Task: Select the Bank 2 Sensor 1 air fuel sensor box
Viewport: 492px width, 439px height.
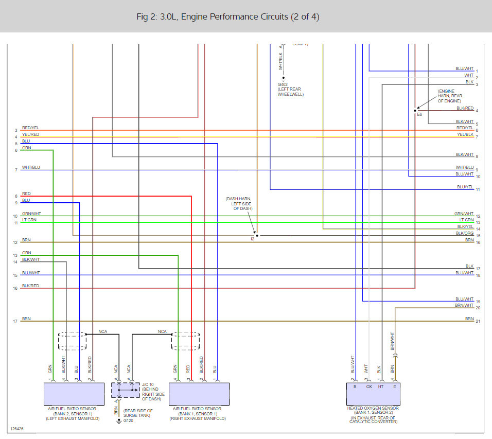Action: coord(74,394)
